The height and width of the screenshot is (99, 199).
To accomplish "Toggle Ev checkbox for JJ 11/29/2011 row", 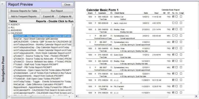I will [176, 80].
